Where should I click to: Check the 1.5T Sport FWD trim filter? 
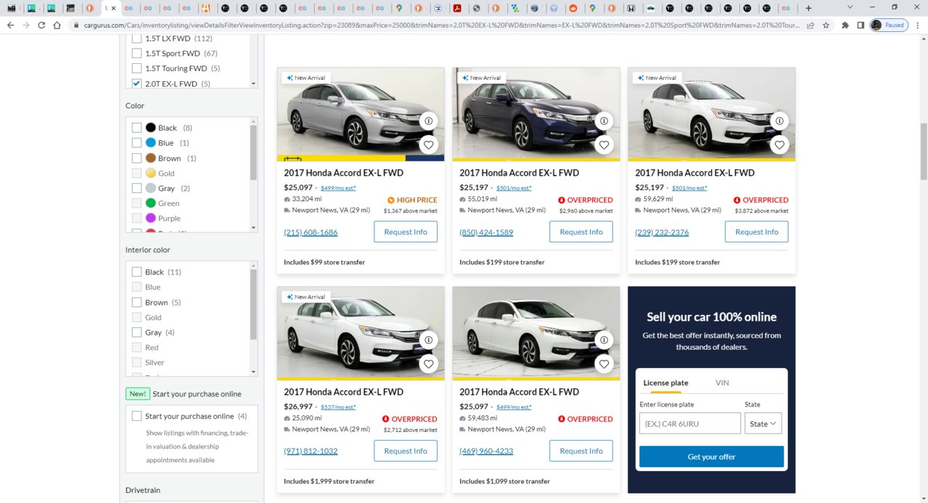point(136,53)
